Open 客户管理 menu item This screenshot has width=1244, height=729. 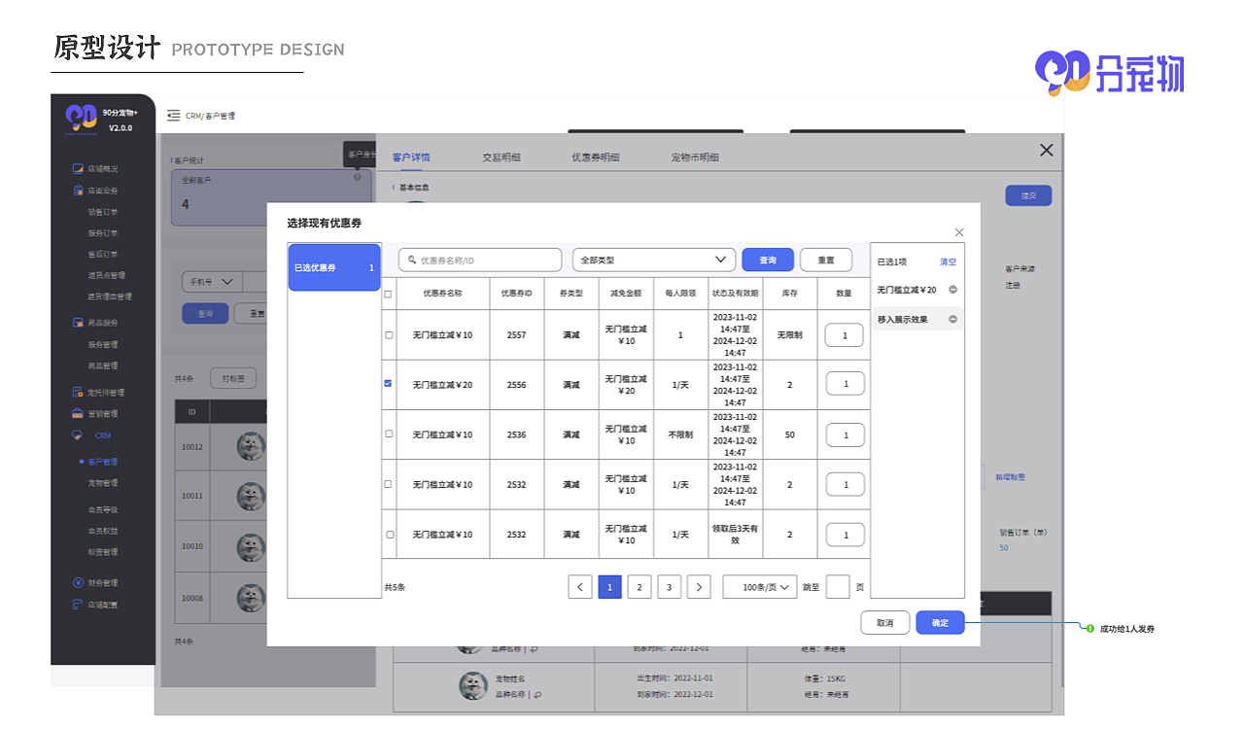pyautogui.click(x=103, y=462)
